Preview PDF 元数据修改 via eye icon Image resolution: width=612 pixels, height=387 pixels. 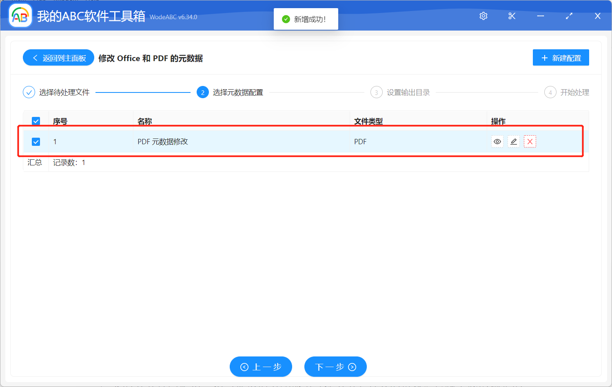click(497, 141)
